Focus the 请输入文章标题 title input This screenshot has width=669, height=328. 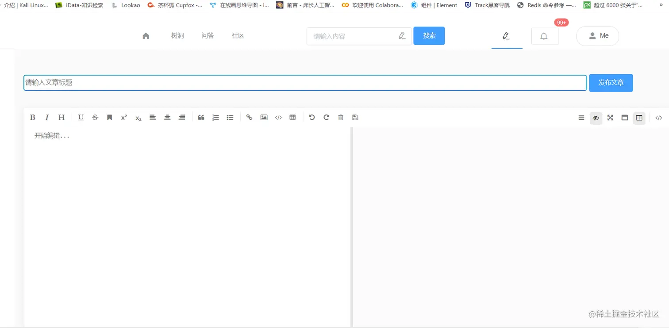point(305,83)
